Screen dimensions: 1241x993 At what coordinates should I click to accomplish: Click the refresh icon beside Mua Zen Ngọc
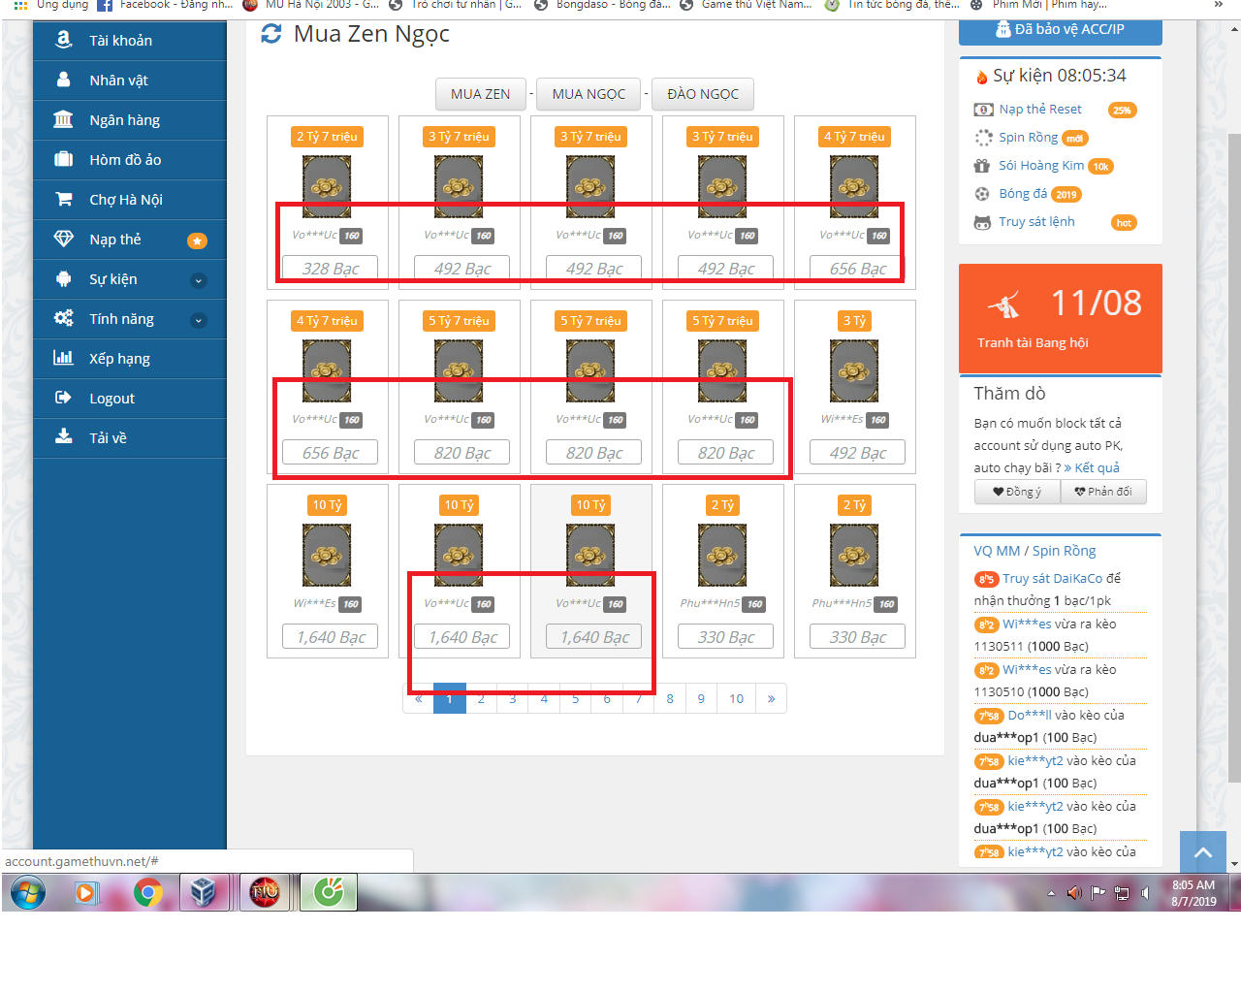[271, 34]
